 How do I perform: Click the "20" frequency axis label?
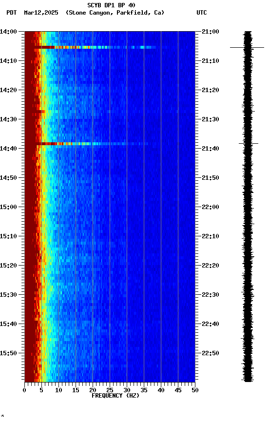coord(93,390)
